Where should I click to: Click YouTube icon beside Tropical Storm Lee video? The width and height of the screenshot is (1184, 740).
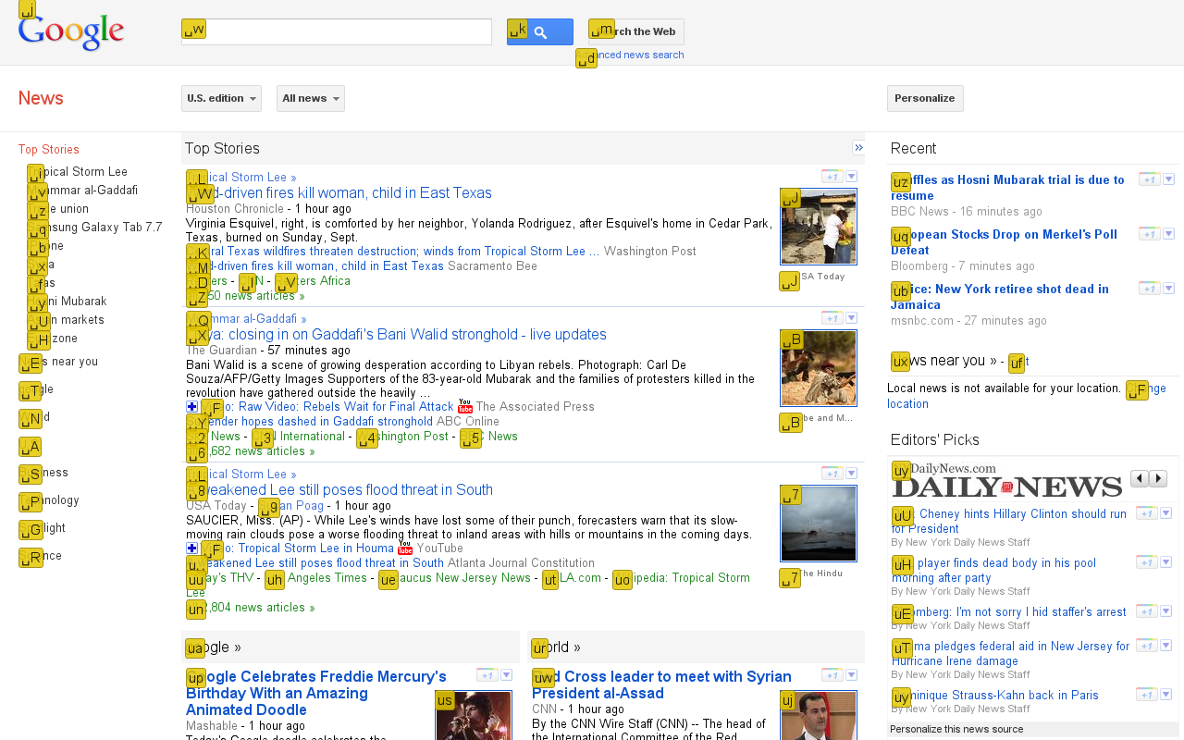405,549
